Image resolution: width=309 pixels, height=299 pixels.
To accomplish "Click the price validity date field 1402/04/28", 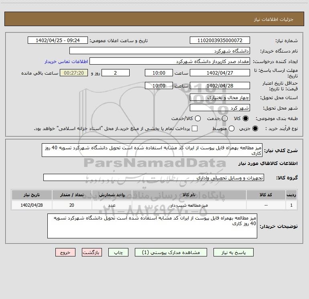I will point(220,86).
